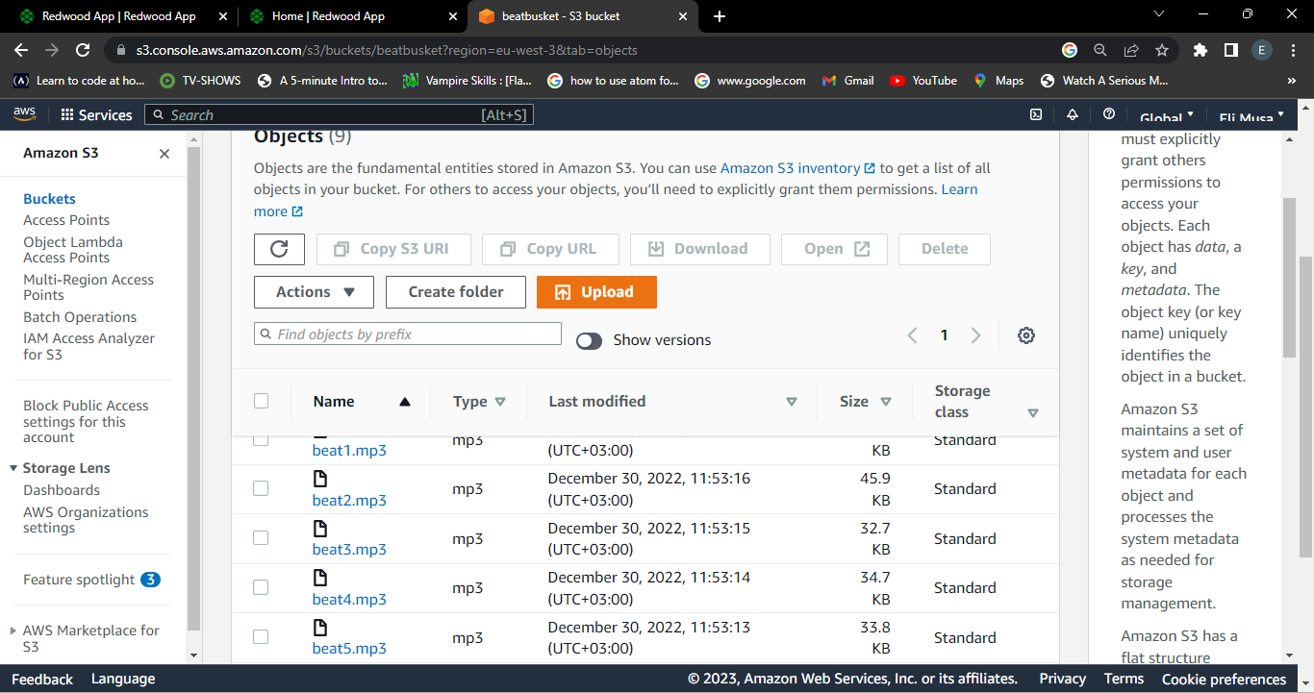Open the Gmail bookmark
Image resolution: width=1314 pixels, height=693 pixels.
coord(848,81)
